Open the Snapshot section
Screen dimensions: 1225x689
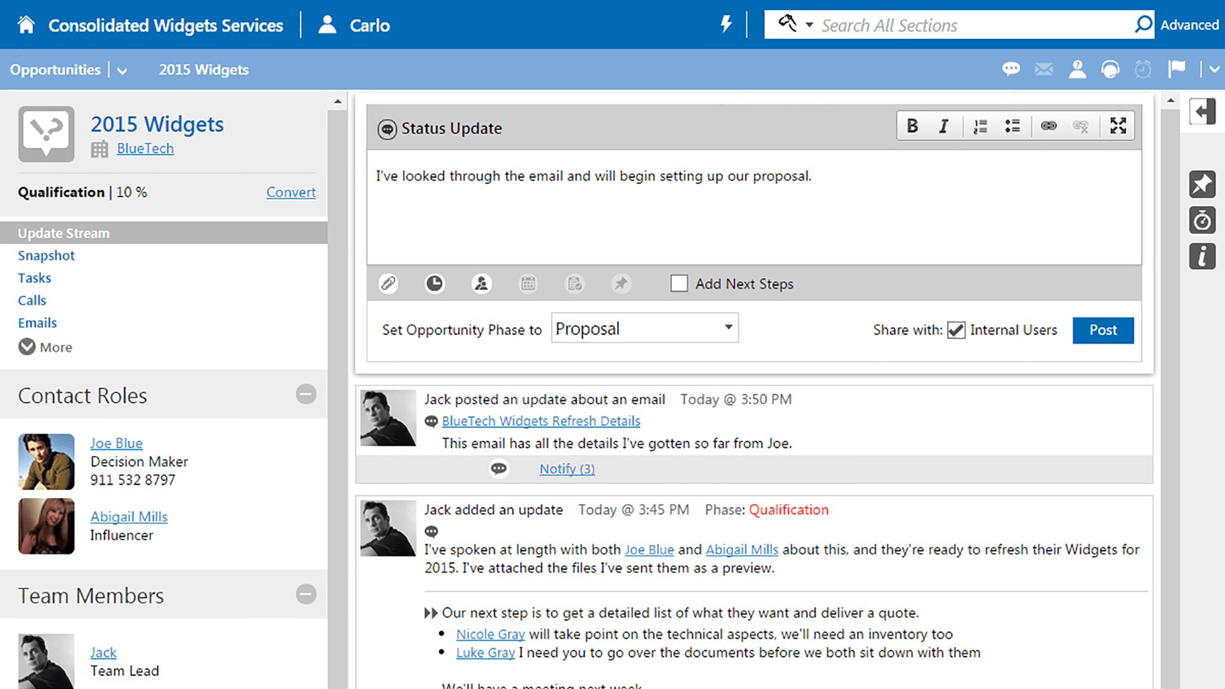(x=46, y=256)
